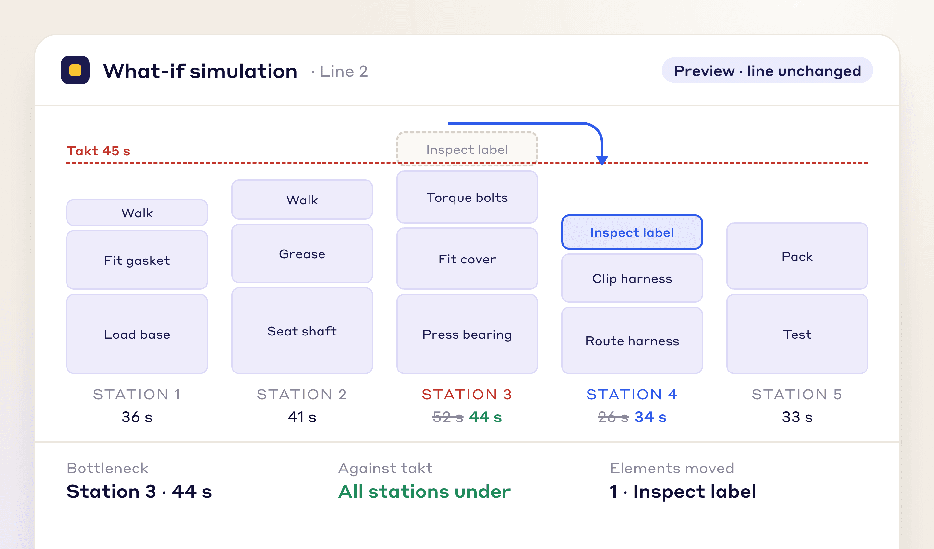Select the Pack block
The image size is (934, 549).
click(797, 256)
